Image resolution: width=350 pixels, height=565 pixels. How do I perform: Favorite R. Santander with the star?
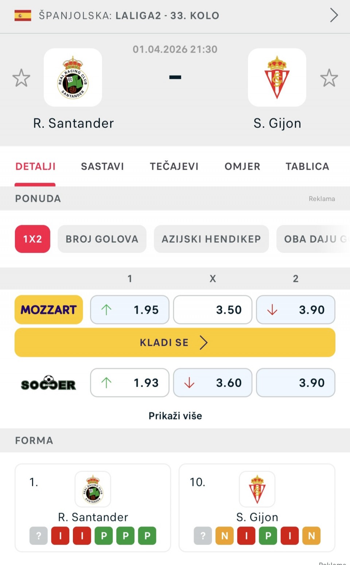[21, 78]
